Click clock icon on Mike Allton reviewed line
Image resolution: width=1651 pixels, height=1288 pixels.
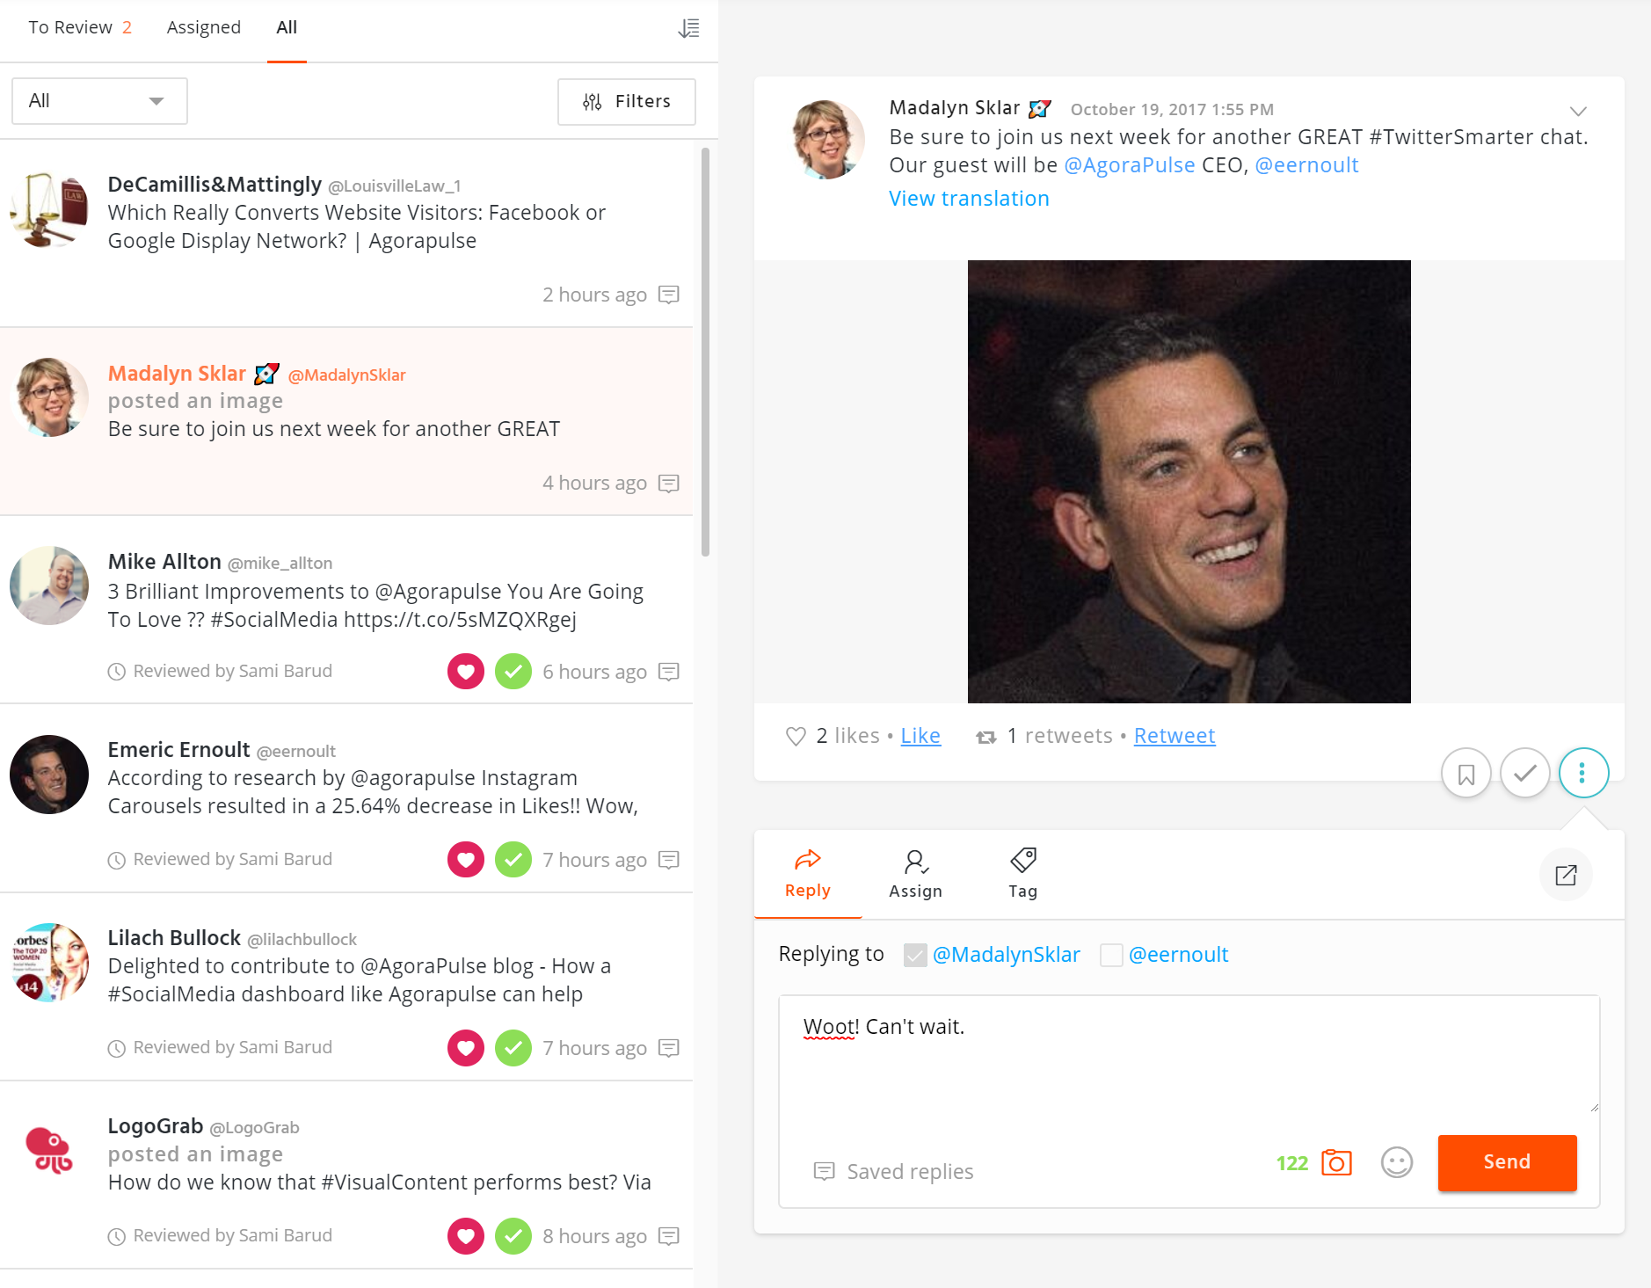(x=117, y=672)
